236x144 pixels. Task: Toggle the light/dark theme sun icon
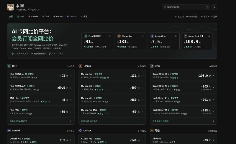214,7
